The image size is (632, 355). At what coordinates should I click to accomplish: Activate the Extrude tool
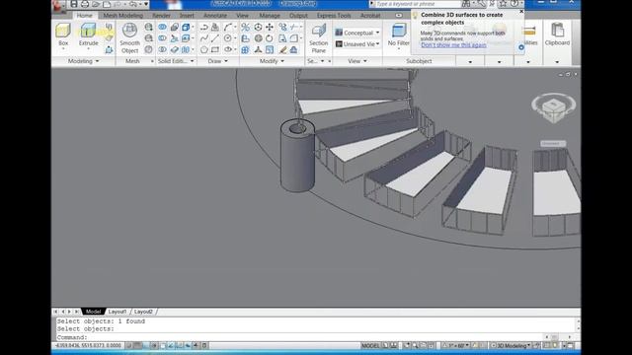pos(88,35)
